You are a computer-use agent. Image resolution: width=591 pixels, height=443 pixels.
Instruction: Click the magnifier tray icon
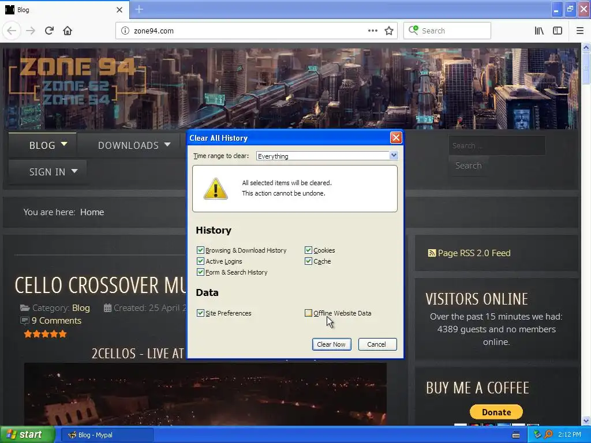548,435
